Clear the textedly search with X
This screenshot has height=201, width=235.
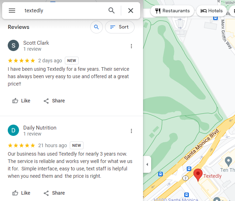pos(131,11)
